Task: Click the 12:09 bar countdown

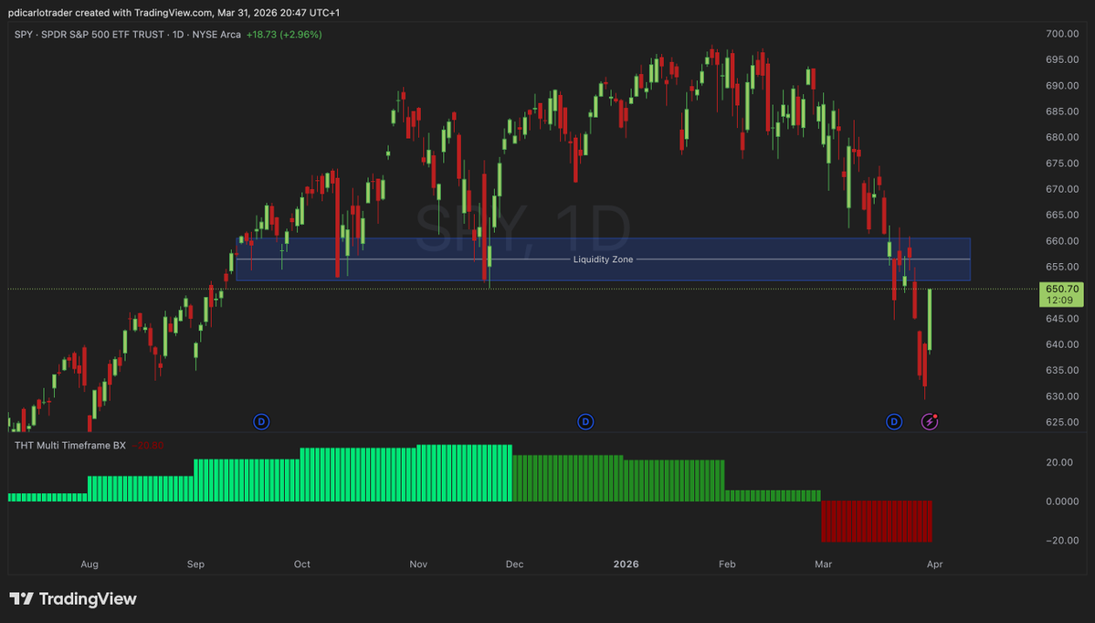Action: click(x=1059, y=301)
